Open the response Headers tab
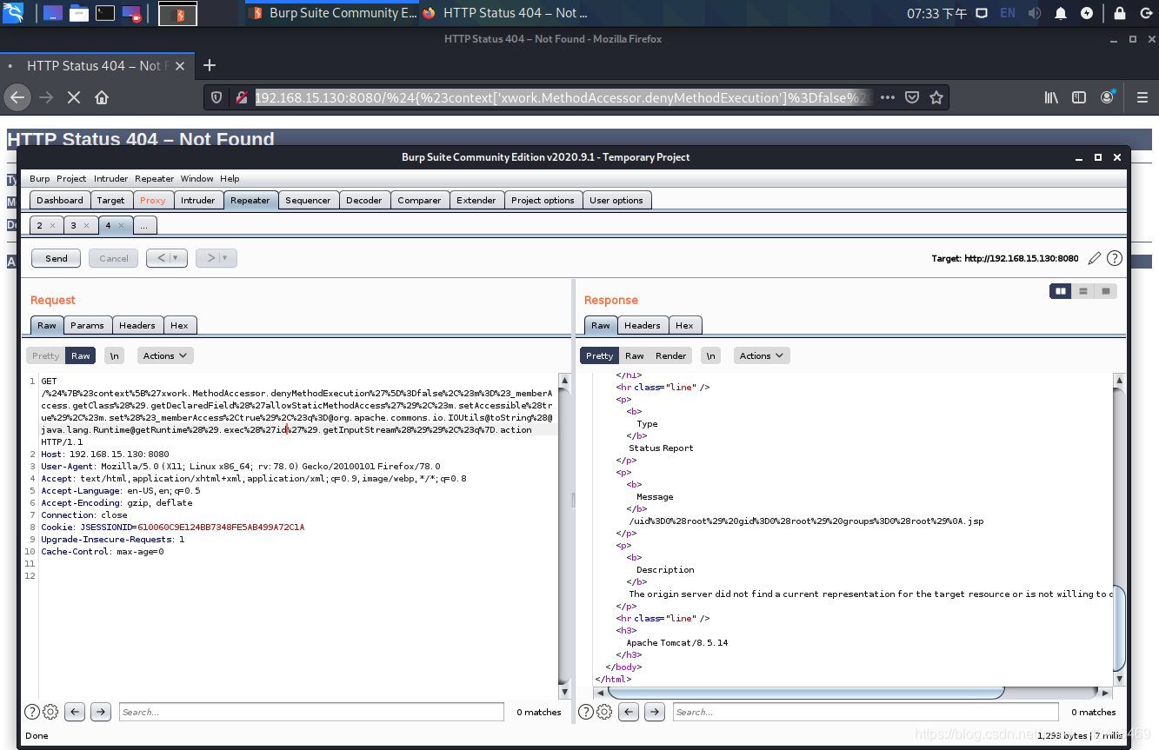This screenshot has height=750, width=1159. click(643, 325)
